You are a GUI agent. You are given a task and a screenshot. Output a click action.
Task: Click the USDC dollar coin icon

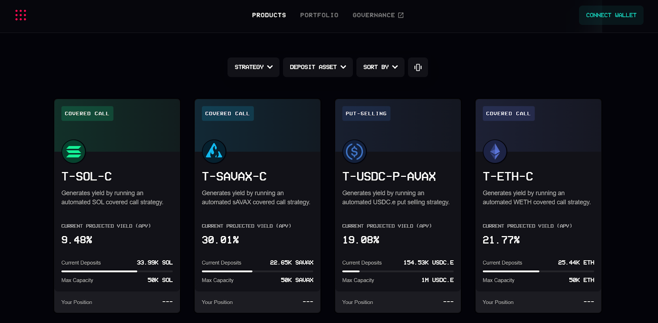point(354,151)
